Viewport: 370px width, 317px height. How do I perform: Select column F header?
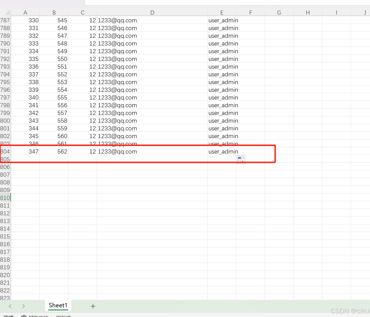click(251, 12)
